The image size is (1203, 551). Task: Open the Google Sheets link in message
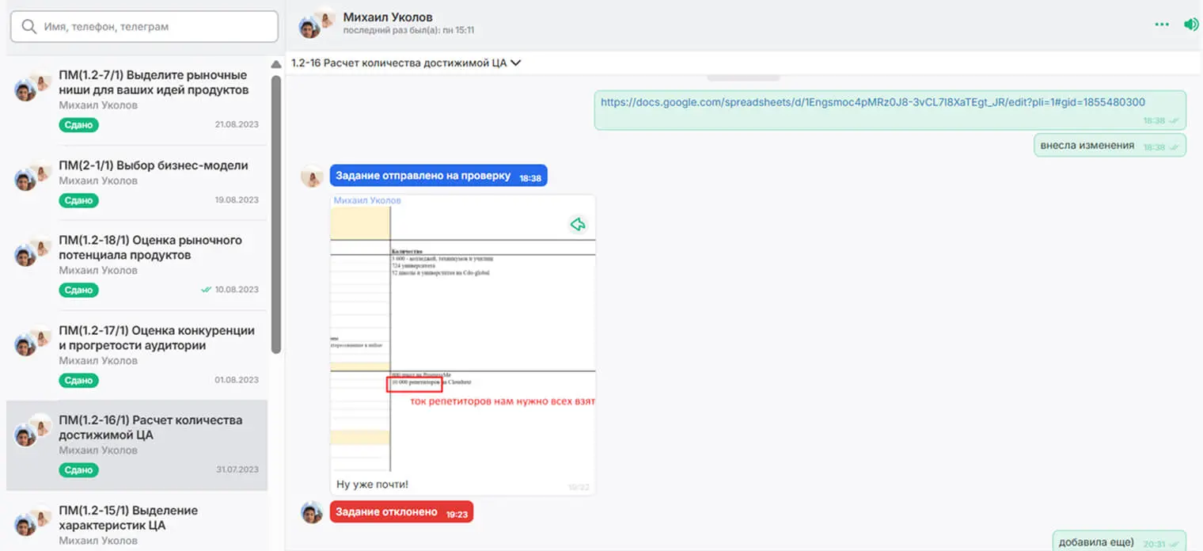(x=872, y=102)
